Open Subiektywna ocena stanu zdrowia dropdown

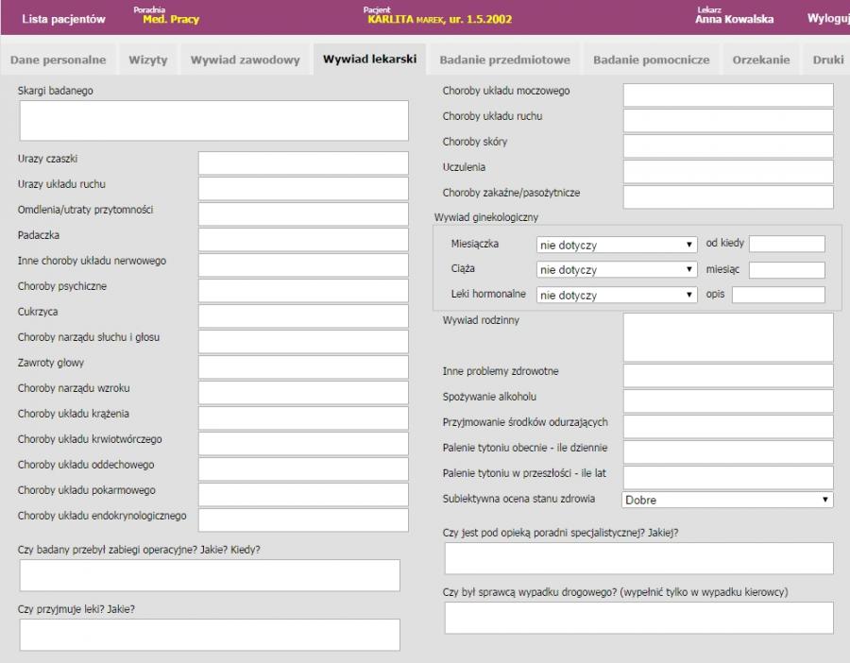(x=727, y=500)
